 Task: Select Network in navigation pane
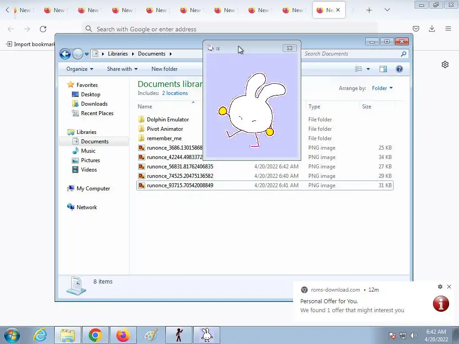87,207
